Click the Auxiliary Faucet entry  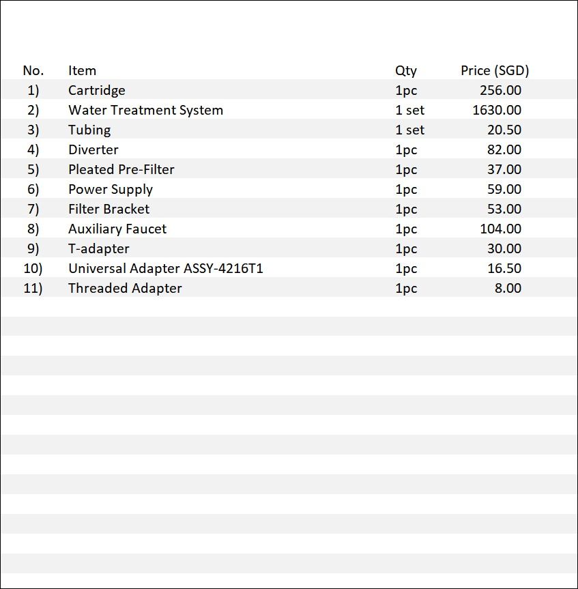[117, 229]
